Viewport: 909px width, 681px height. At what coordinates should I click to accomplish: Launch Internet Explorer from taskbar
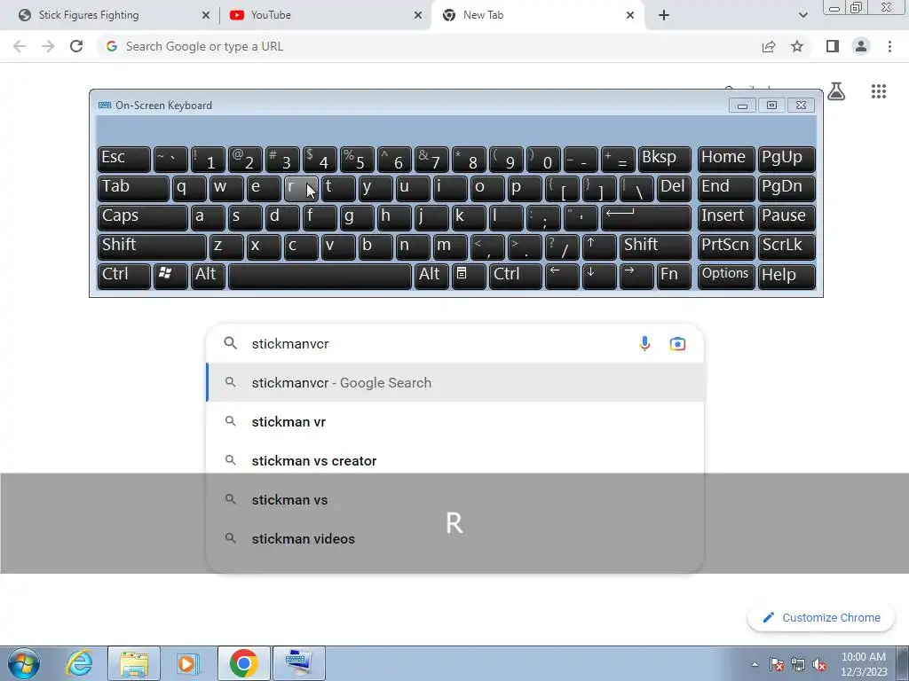point(79,663)
